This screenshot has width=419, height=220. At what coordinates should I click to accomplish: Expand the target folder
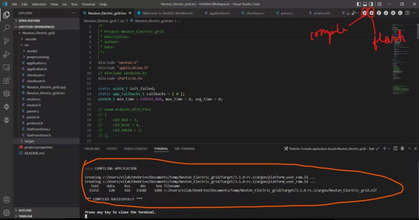point(46,141)
